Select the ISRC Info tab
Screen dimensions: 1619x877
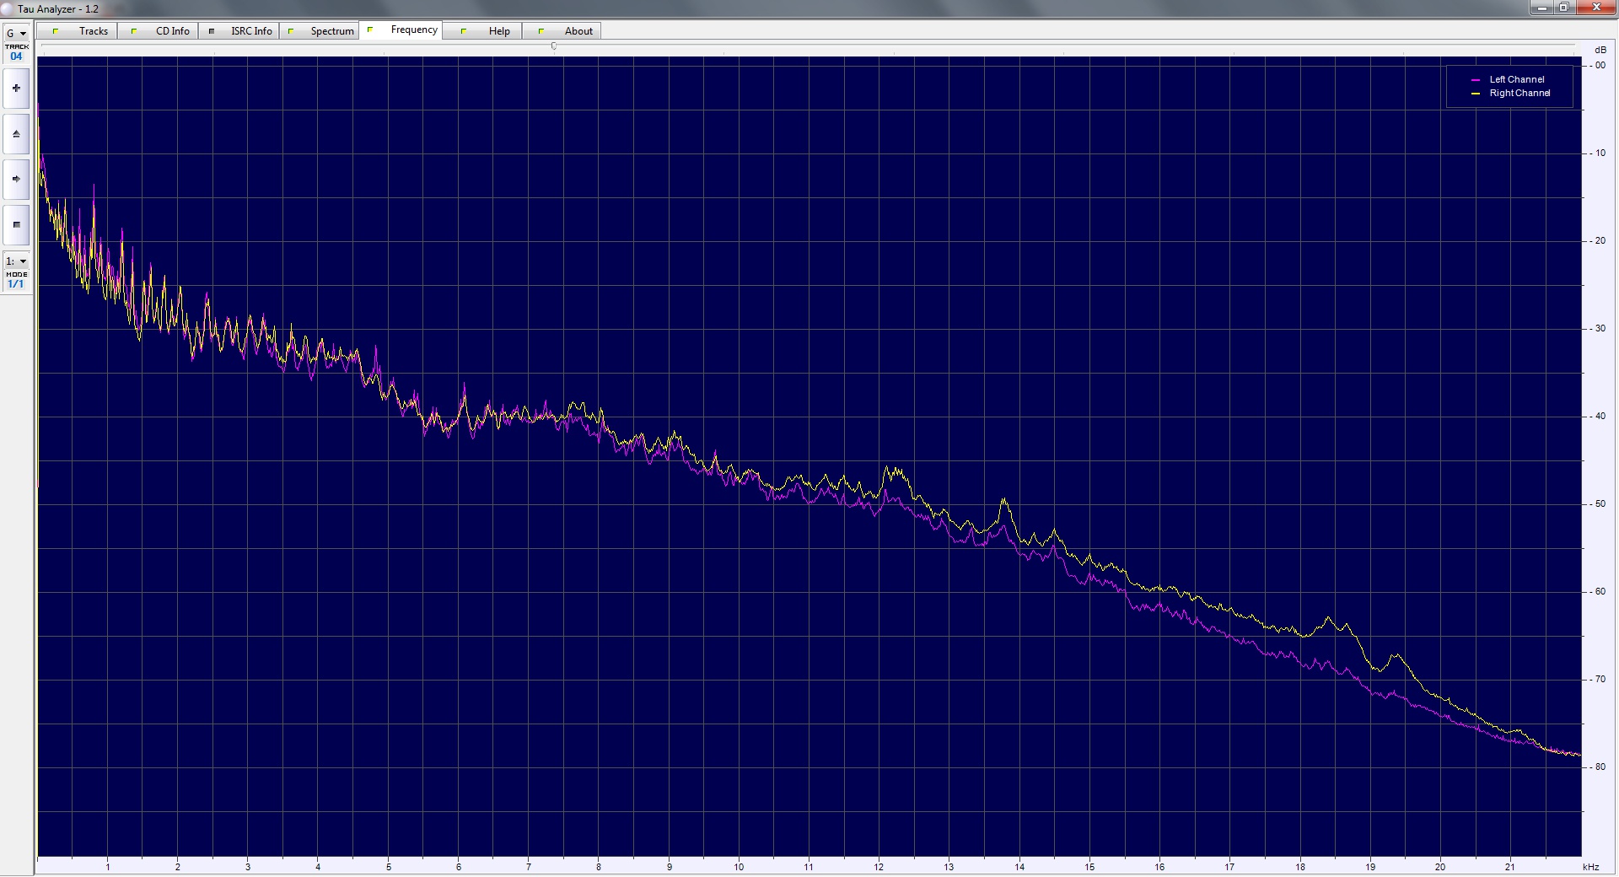coord(251,31)
